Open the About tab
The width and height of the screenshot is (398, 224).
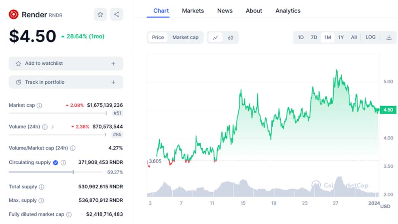[254, 11]
